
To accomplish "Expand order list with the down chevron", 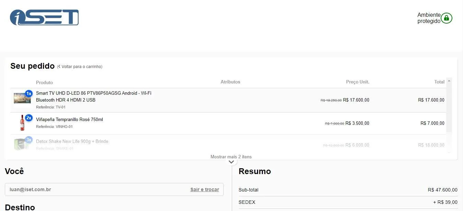I will pos(231,162).
